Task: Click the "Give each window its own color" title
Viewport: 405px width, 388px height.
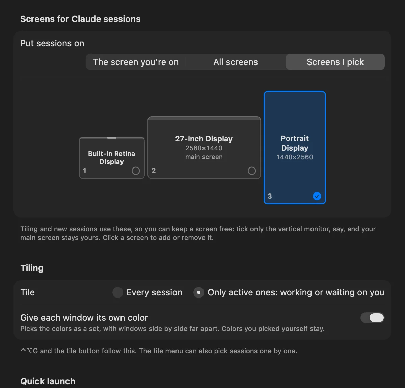Action: point(84,318)
